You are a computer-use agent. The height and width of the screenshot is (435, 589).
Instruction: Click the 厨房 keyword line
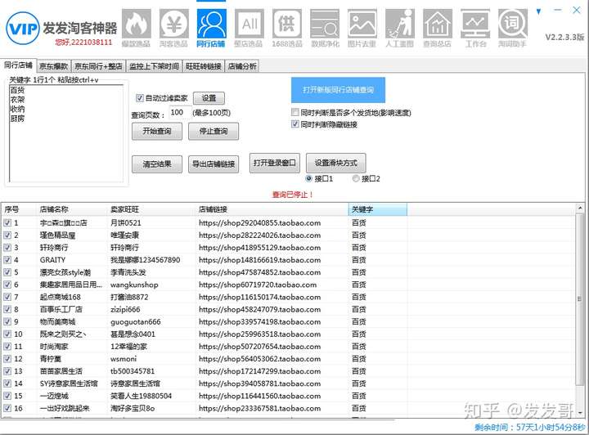click(17, 119)
